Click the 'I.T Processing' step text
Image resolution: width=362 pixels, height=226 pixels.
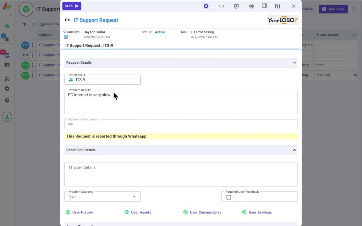(x=202, y=32)
